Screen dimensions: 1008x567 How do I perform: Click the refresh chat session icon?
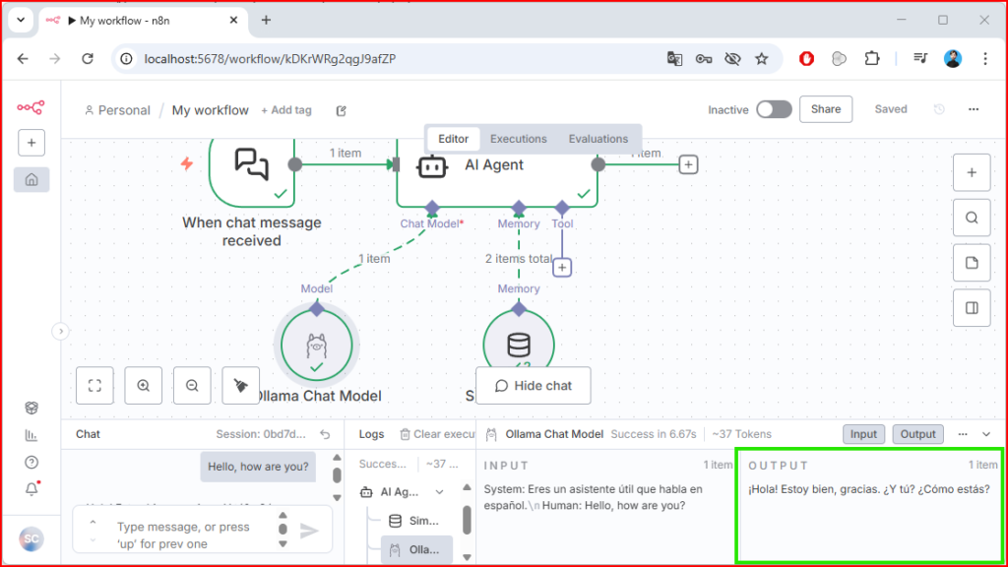coord(325,434)
